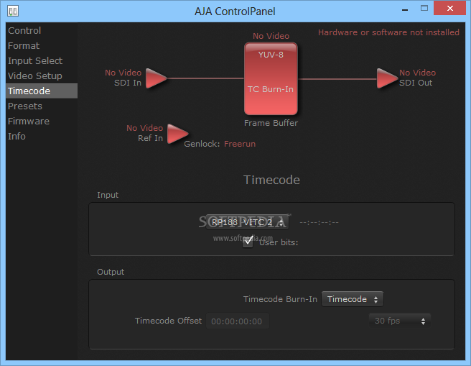Click the Timecode Offset field
Viewport: 471px width, 366px height.
coord(238,321)
